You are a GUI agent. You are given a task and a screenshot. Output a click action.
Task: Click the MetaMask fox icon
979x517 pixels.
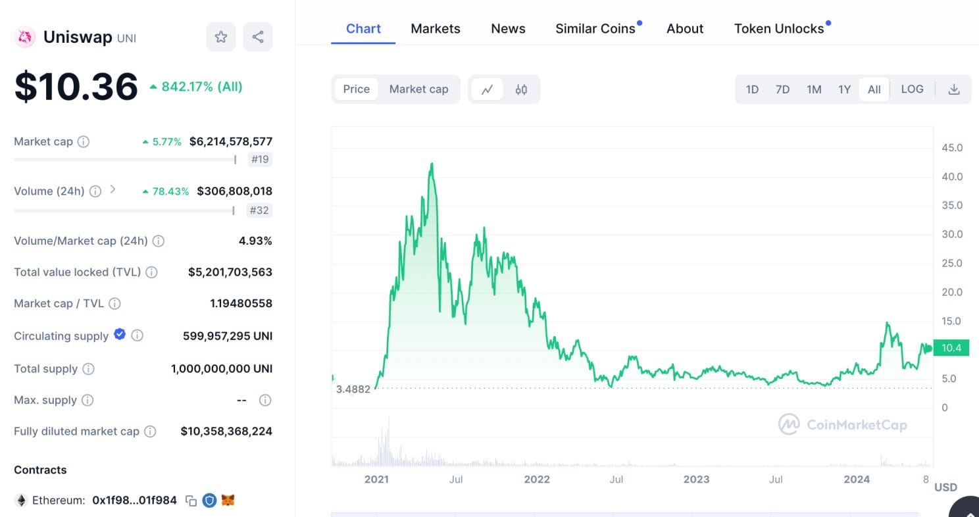228,501
